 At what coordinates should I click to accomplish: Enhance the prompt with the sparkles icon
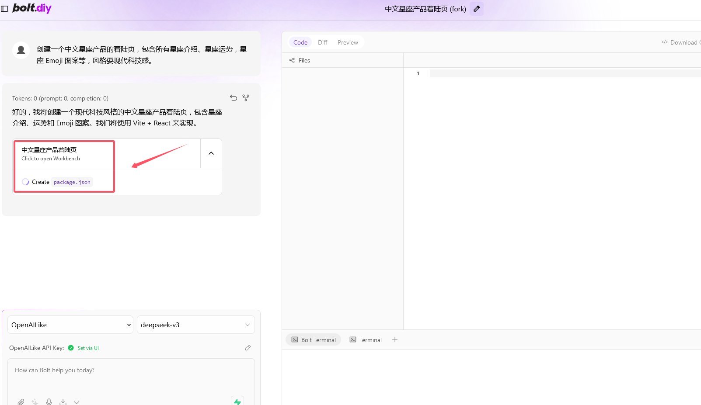coord(35,402)
